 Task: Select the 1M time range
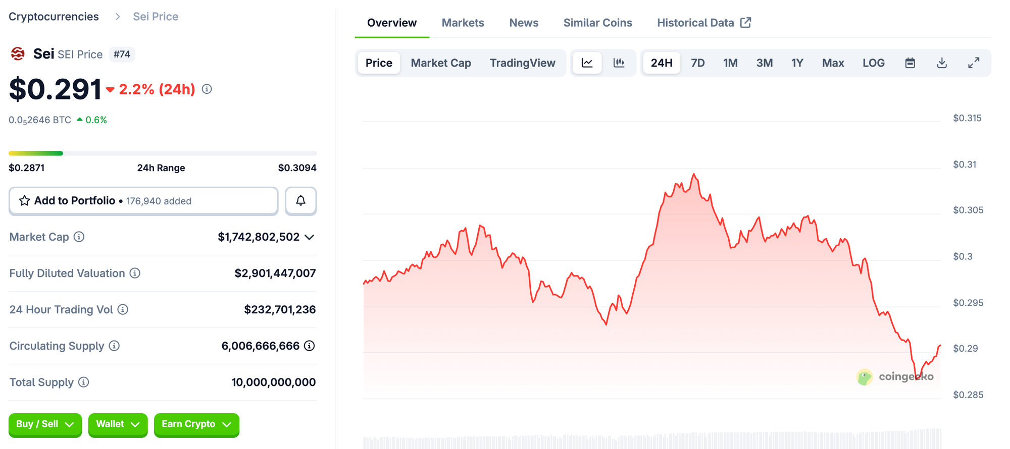730,63
